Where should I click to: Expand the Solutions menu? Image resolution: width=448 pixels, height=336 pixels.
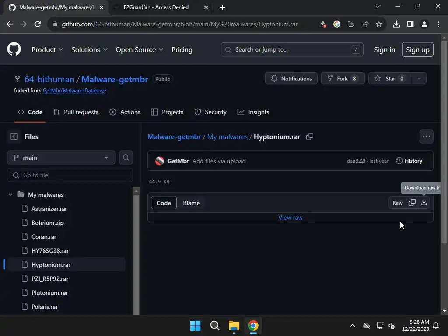click(89, 49)
